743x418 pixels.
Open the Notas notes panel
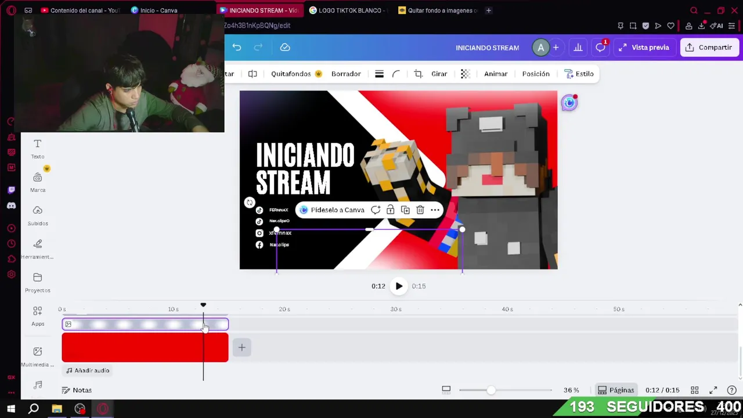click(x=77, y=390)
